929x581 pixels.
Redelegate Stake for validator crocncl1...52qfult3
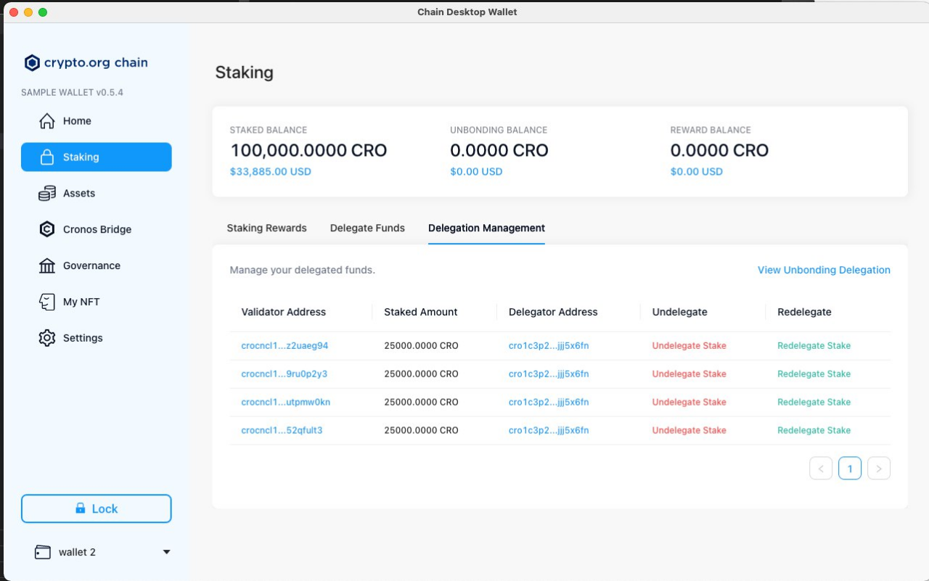point(814,430)
